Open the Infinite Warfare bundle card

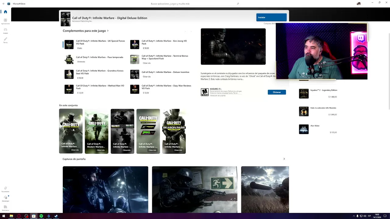point(71,131)
